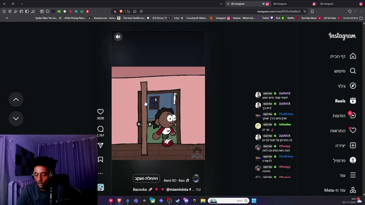Image resolution: width=365 pixels, height=205 pixels.
Task: Open YouTube Music bookmark
Action: [311, 18]
